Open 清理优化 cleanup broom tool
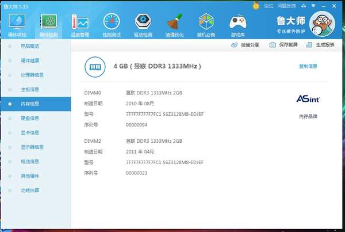This screenshot has width=345, height=232. (x=175, y=25)
